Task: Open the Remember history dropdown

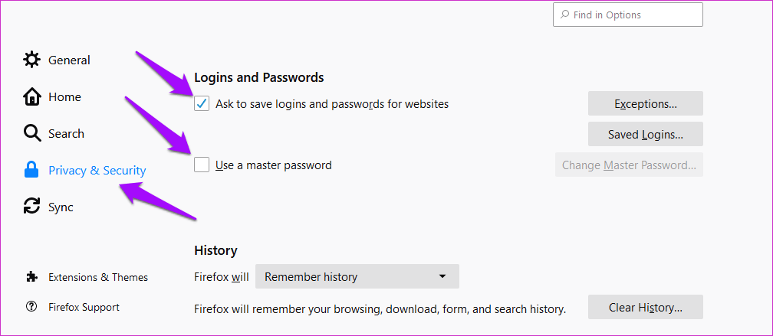Action: point(357,276)
